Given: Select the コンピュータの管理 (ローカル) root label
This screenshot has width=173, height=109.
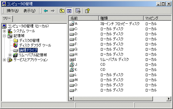Looking at the screenshot, I should (x=28, y=26).
